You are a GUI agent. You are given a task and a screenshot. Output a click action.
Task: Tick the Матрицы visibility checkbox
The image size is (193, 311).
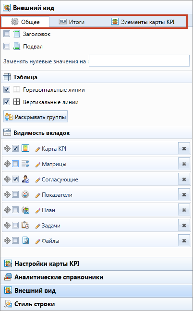click(15, 164)
